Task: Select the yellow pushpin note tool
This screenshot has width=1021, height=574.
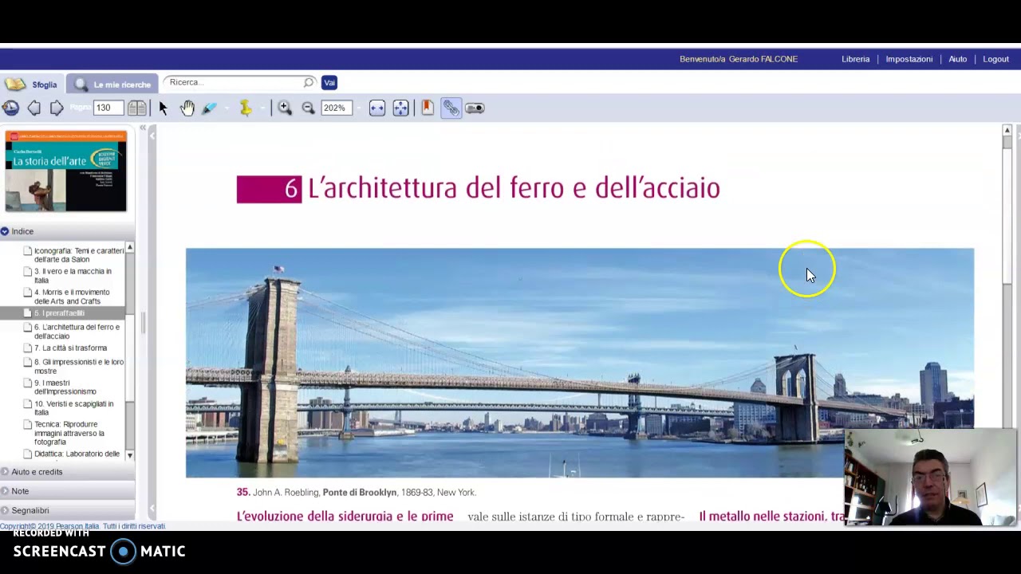Action: coord(246,108)
